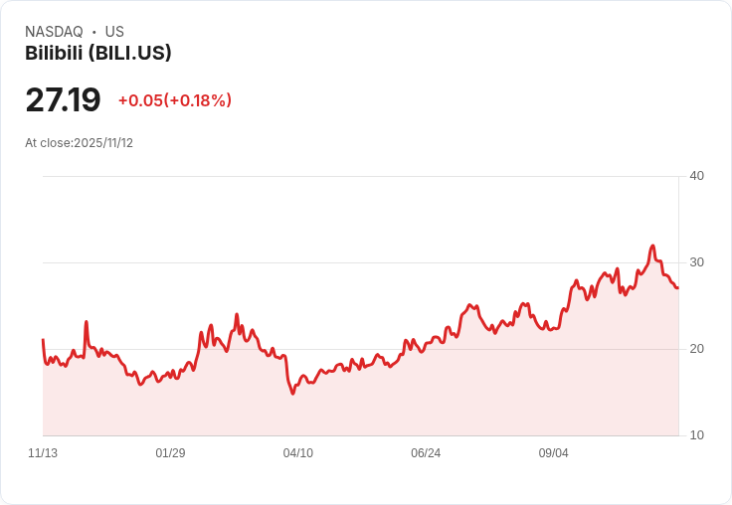732x505 pixels.
Task: Click the 30 y-axis price label
Action: (x=696, y=262)
